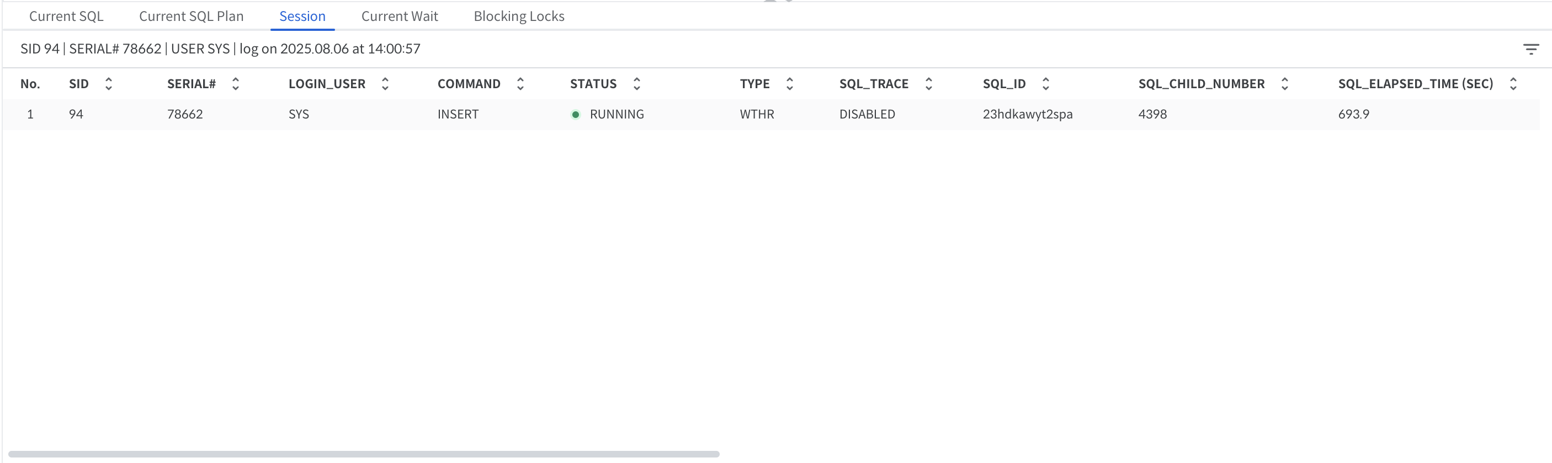
Task: Sort by LOGIN_USER column arrows
Action: pyautogui.click(x=385, y=84)
